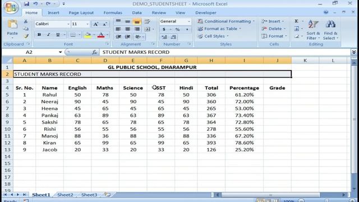Open the font size 11 dropdown
Image resolution: width=359 pixels, height=202 pixels.
(x=88, y=24)
